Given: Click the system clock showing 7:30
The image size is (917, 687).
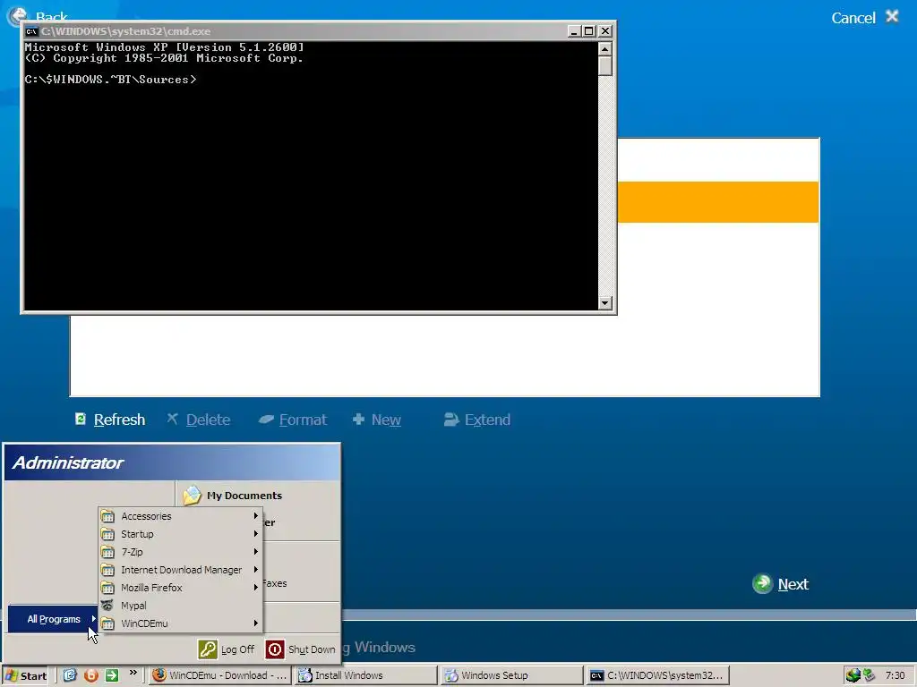Looking at the screenshot, I should (895, 675).
